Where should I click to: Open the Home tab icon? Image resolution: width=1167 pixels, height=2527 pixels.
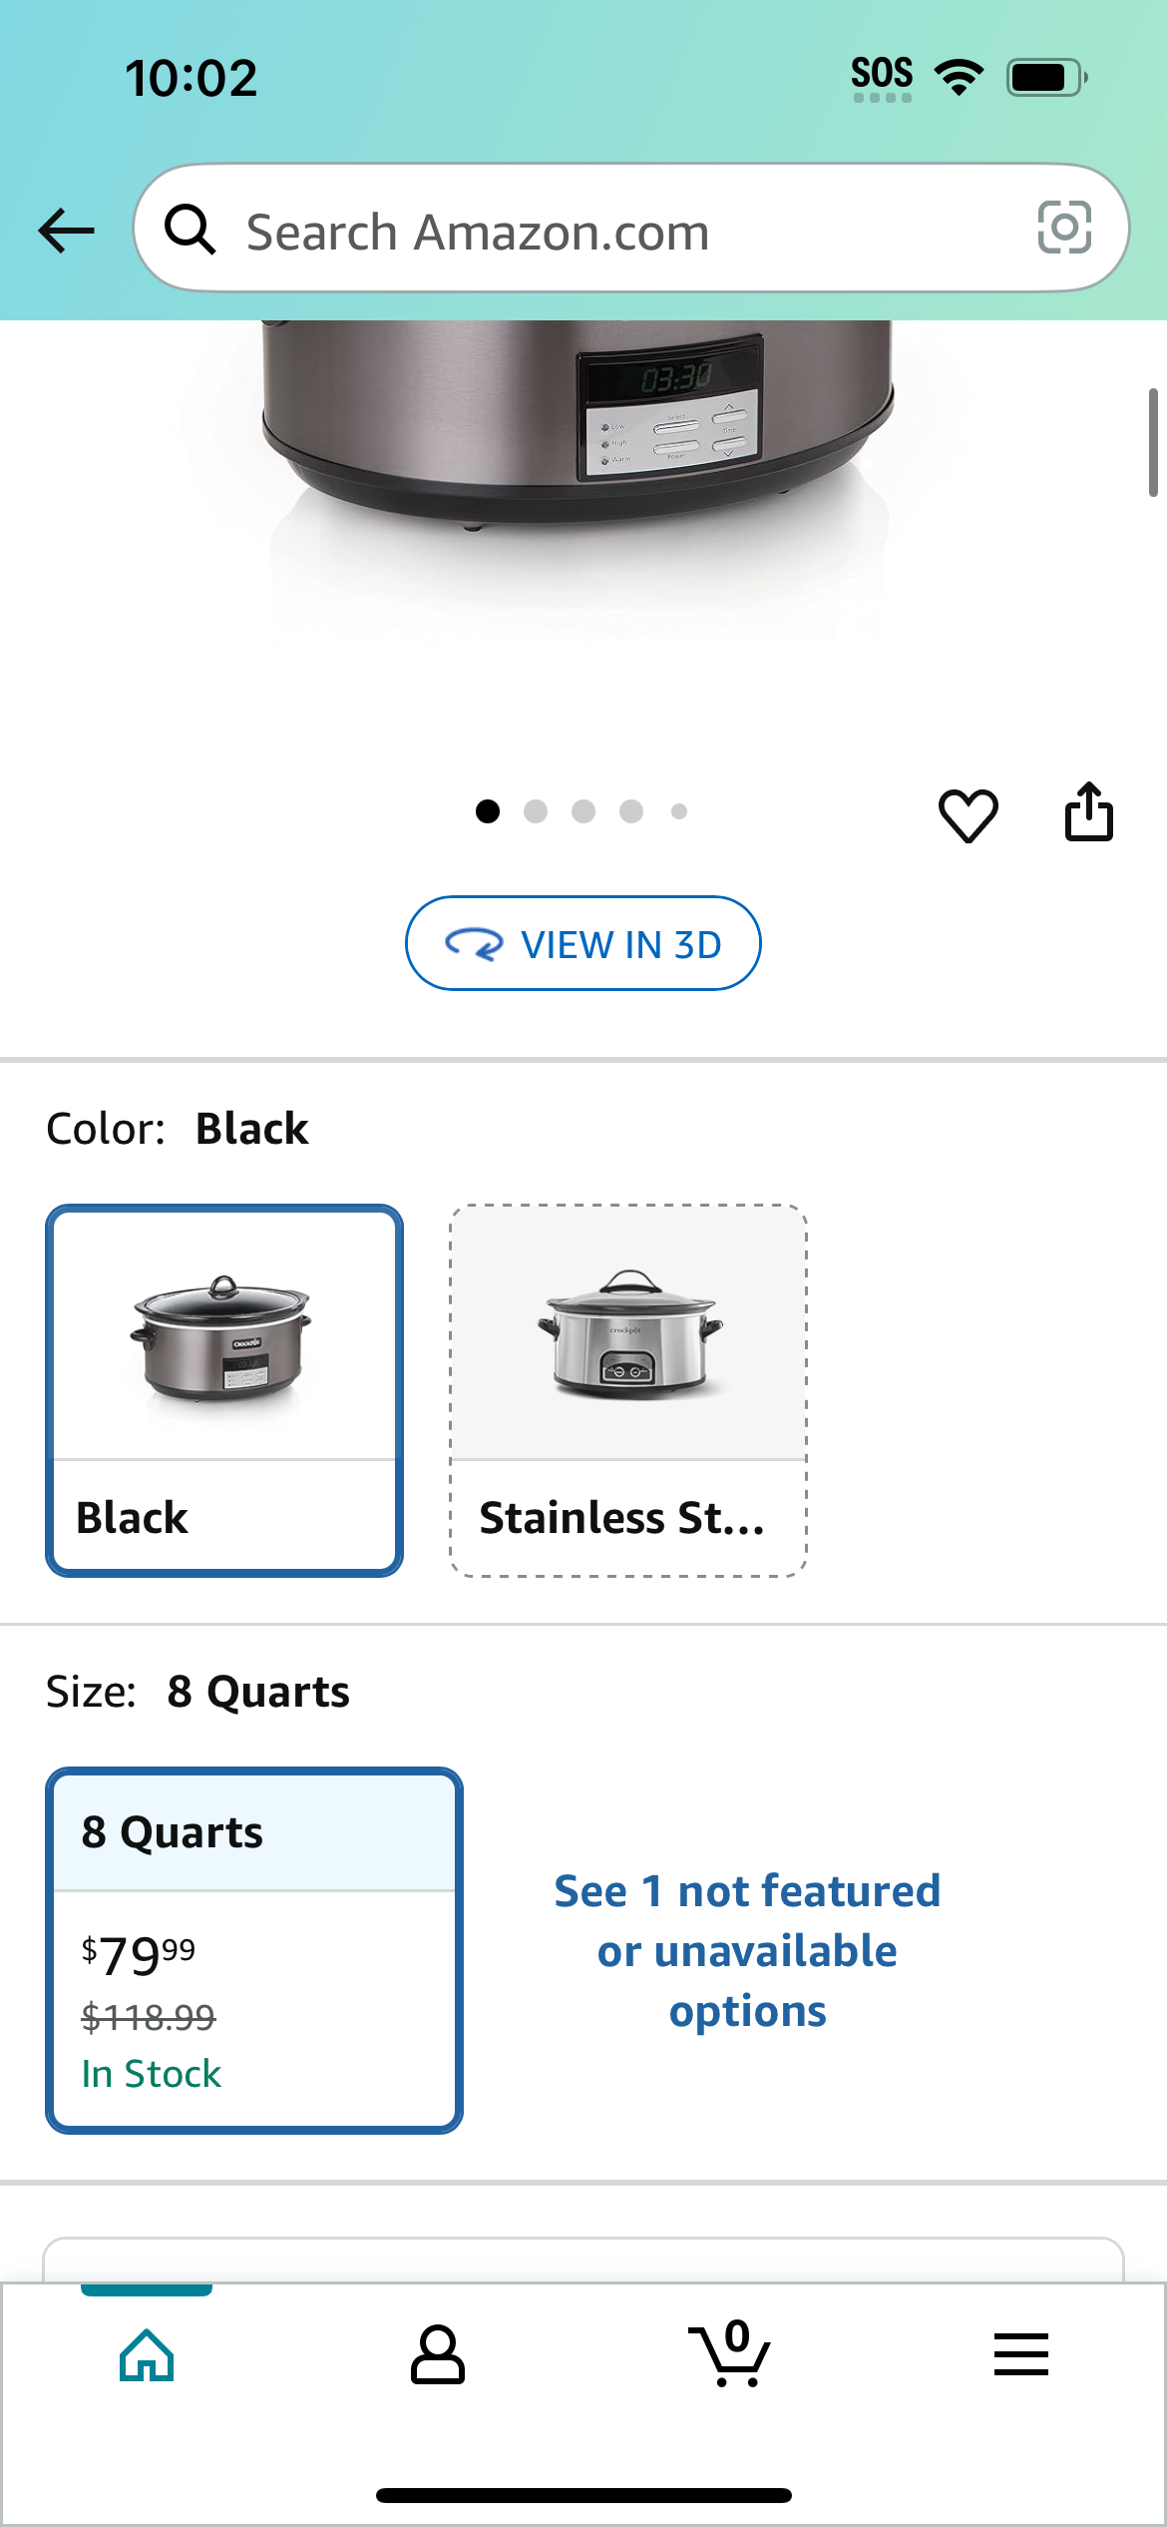tap(147, 2355)
